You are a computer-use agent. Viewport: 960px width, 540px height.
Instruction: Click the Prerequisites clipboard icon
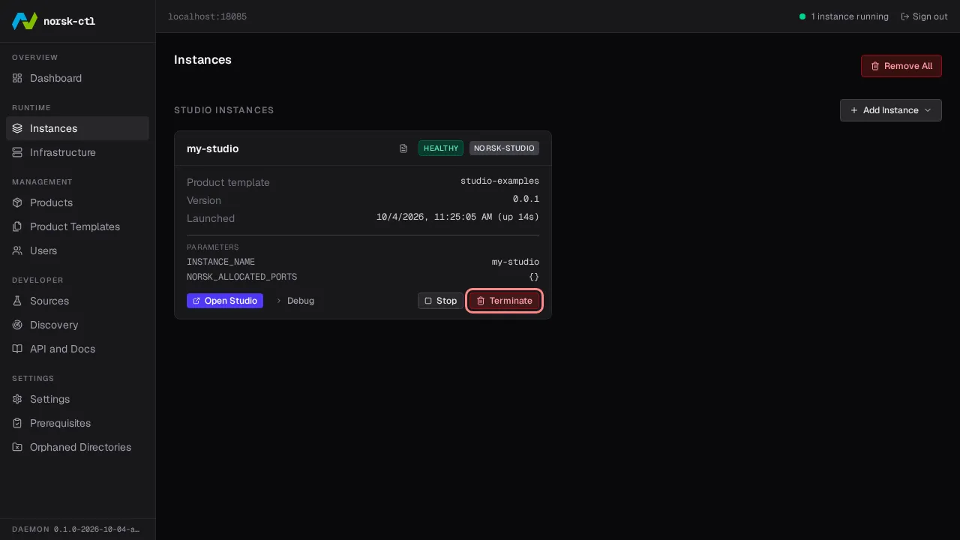(17, 423)
